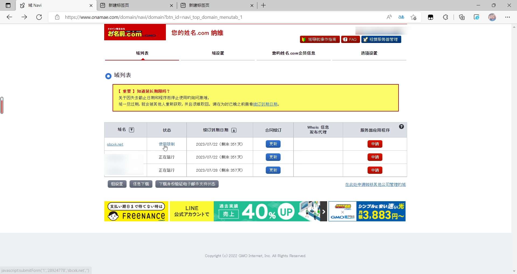Viewport: 517px width, 274px height.
Task: Click the translate icon in the address bar
Action: (x=401, y=17)
